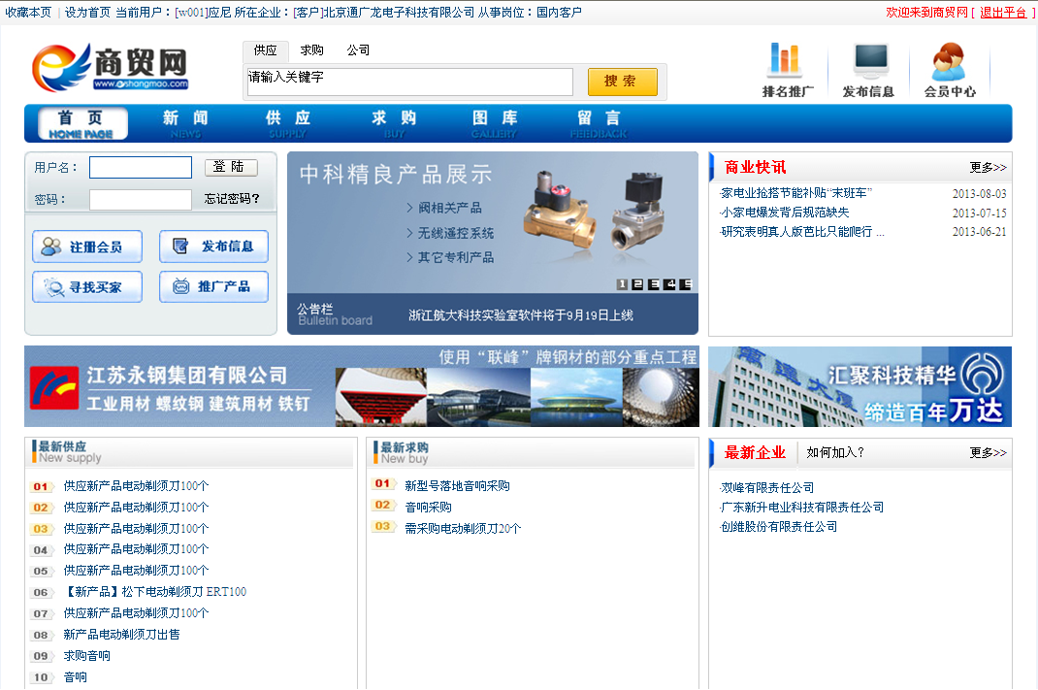Open company 创维股份有限责任公司
Image resolution: width=1038 pixels, height=690 pixels.
pos(779,526)
